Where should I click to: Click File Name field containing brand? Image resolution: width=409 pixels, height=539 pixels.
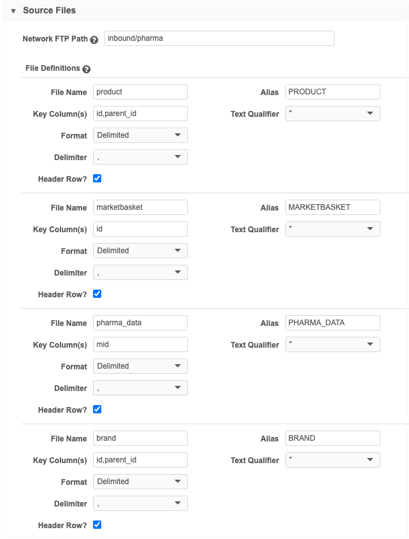pyautogui.click(x=140, y=438)
